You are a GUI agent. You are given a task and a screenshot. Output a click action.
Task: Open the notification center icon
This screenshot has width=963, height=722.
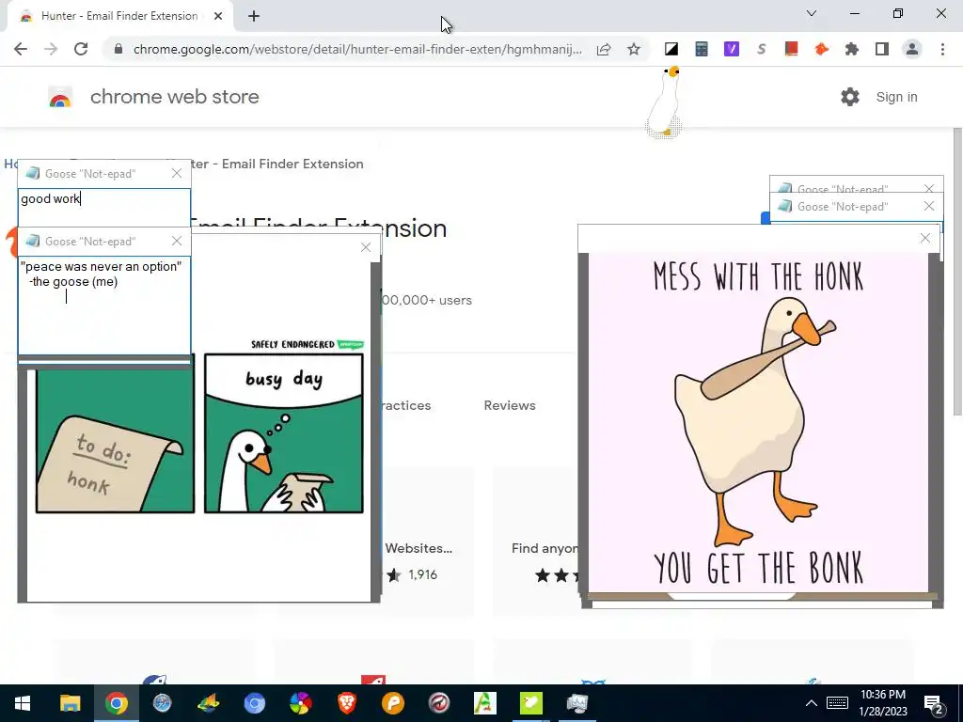[934, 704]
